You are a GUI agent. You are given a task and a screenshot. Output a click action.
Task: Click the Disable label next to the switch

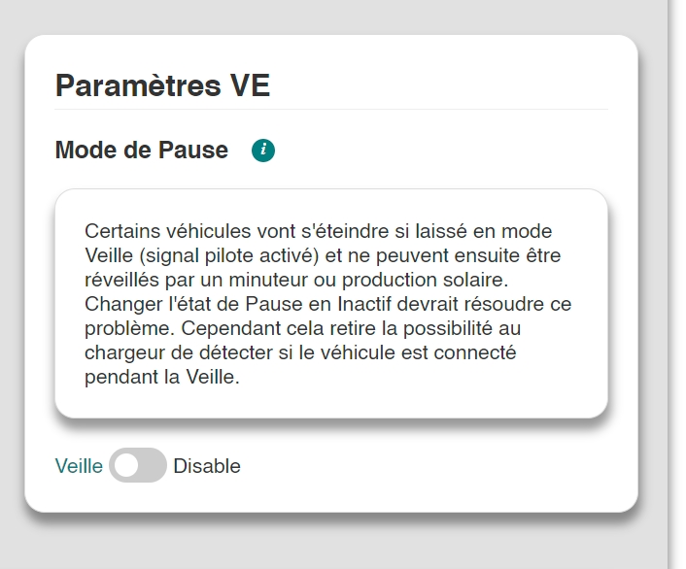click(206, 466)
